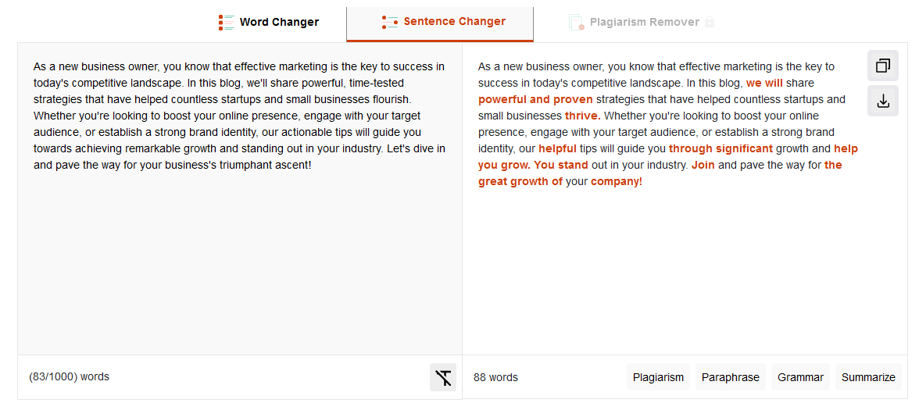Select the Sentence Changer tab

(x=440, y=22)
